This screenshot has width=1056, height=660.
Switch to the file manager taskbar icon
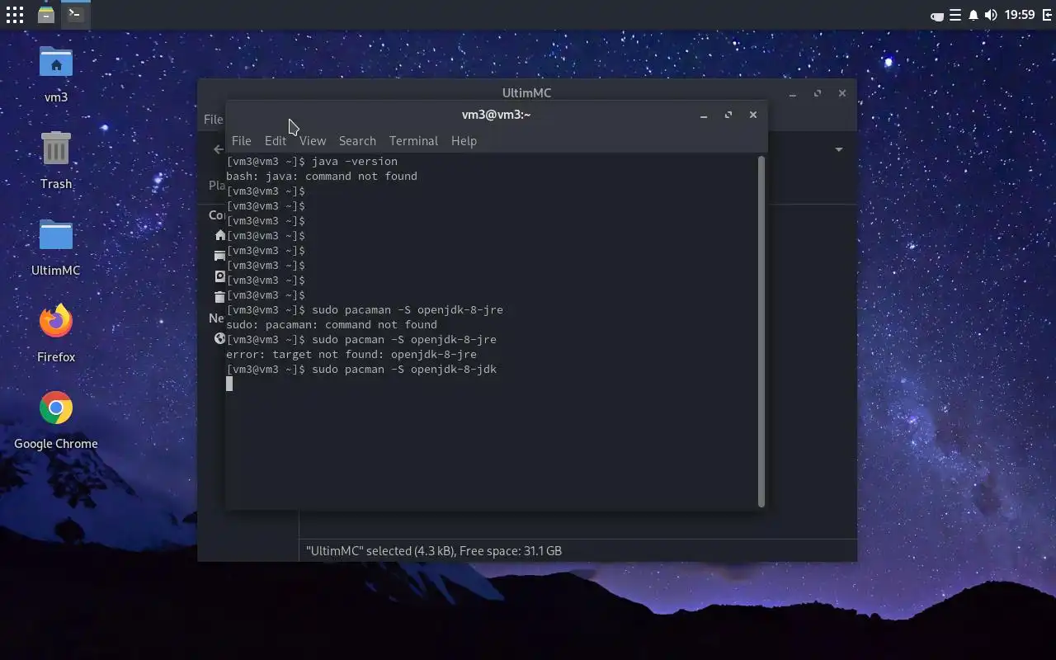[x=46, y=14]
